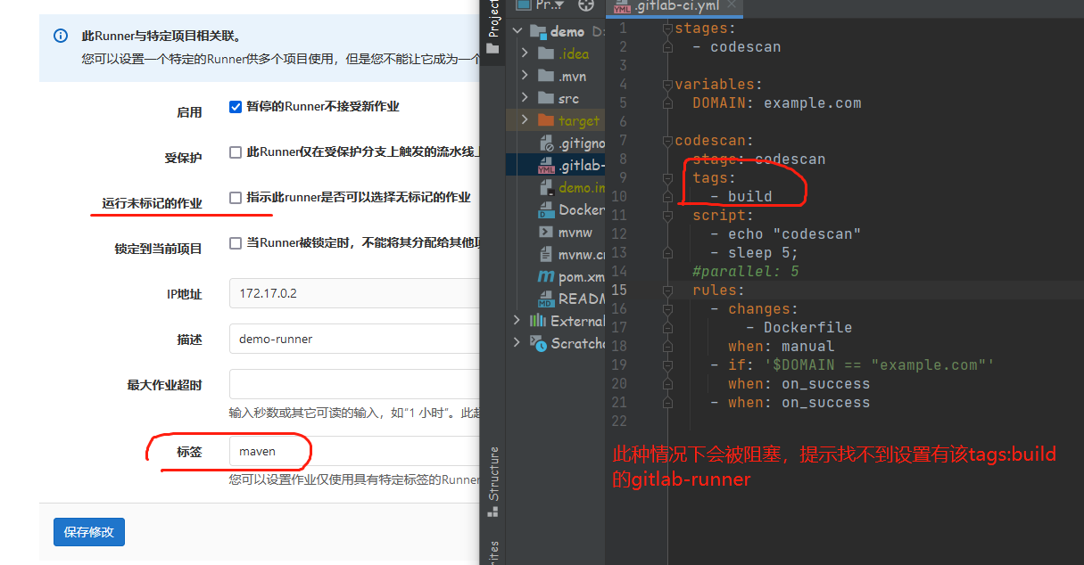Click the "#parallel: 5" comment line
This screenshot has height=565, width=1084.
[746, 272]
